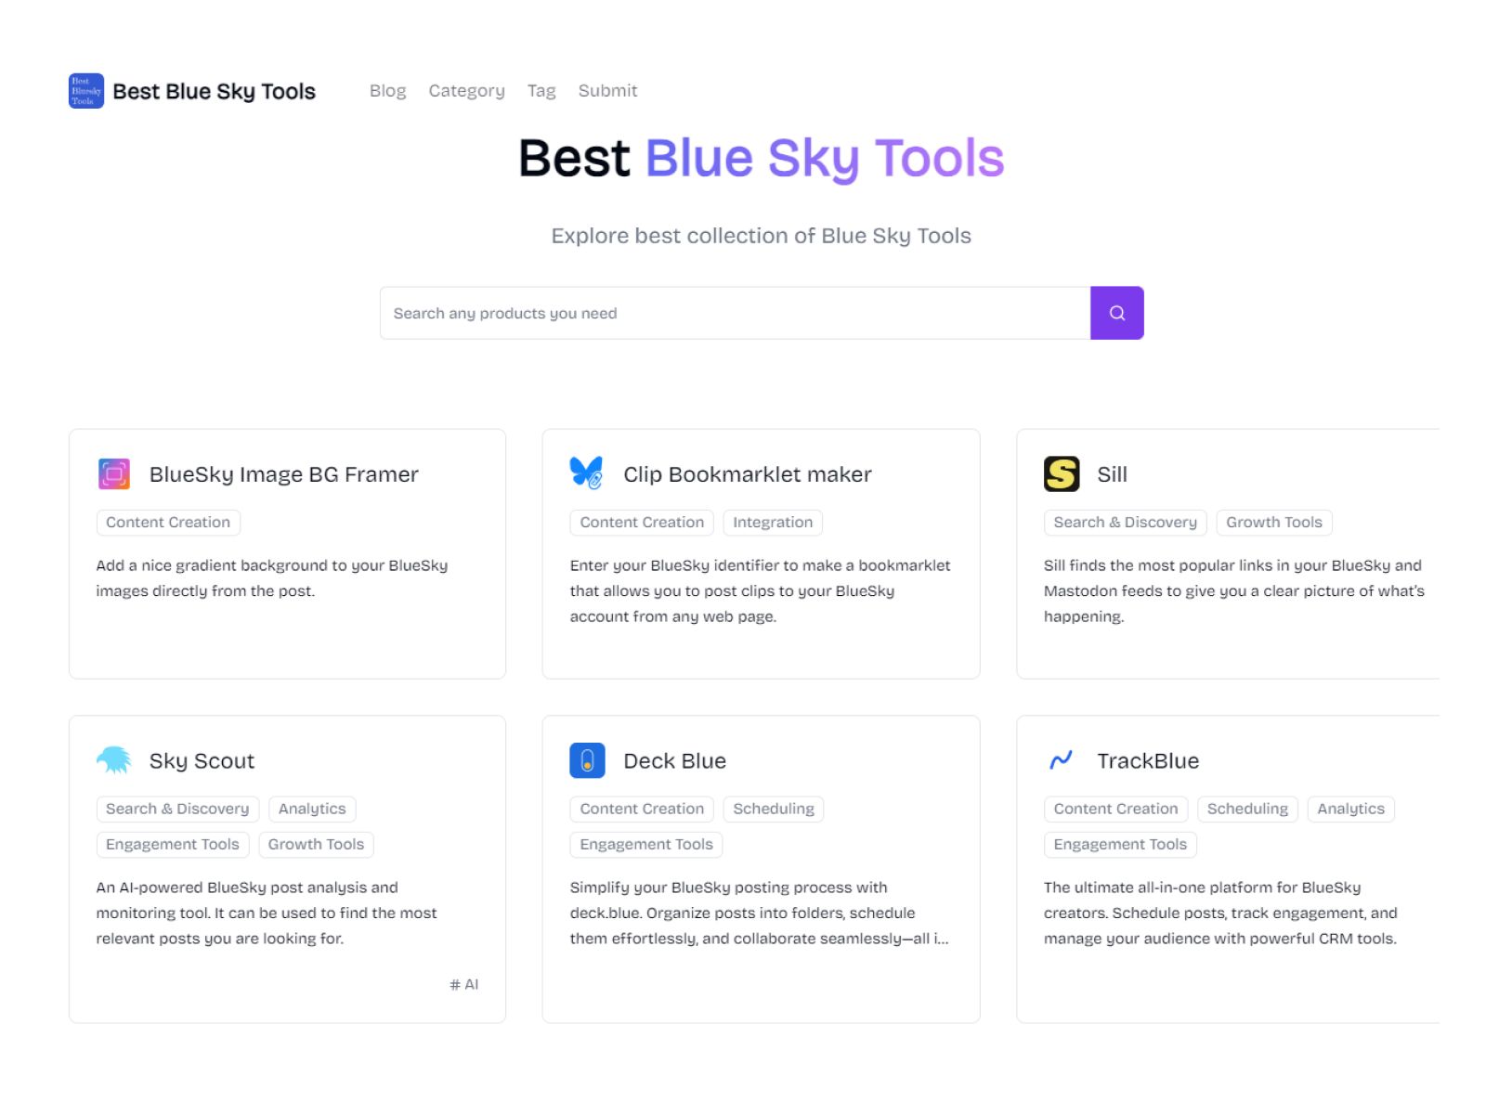This screenshot has width=1486, height=1114.
Task: Click the Search & Discovery tag under Sill
Action: pyautogui.click(x=1124, y=522)
